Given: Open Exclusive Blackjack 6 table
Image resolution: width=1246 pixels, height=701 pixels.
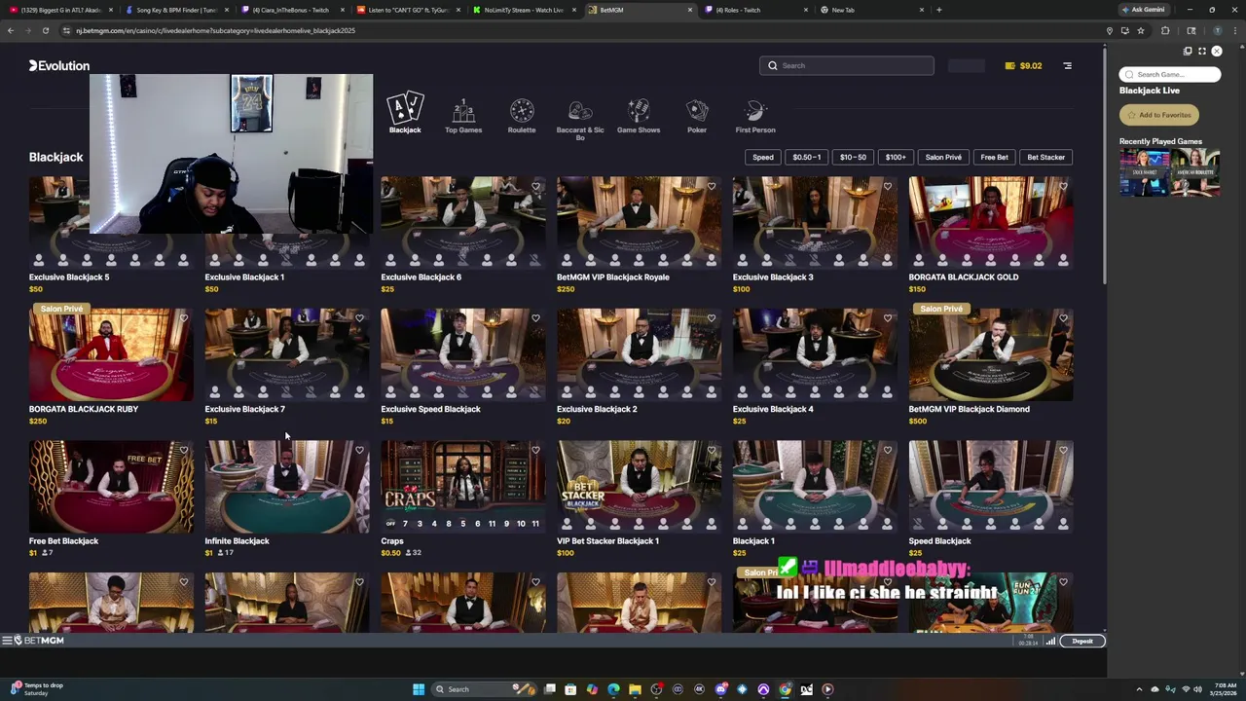Looking at the screenshot, I should (462, 222).
